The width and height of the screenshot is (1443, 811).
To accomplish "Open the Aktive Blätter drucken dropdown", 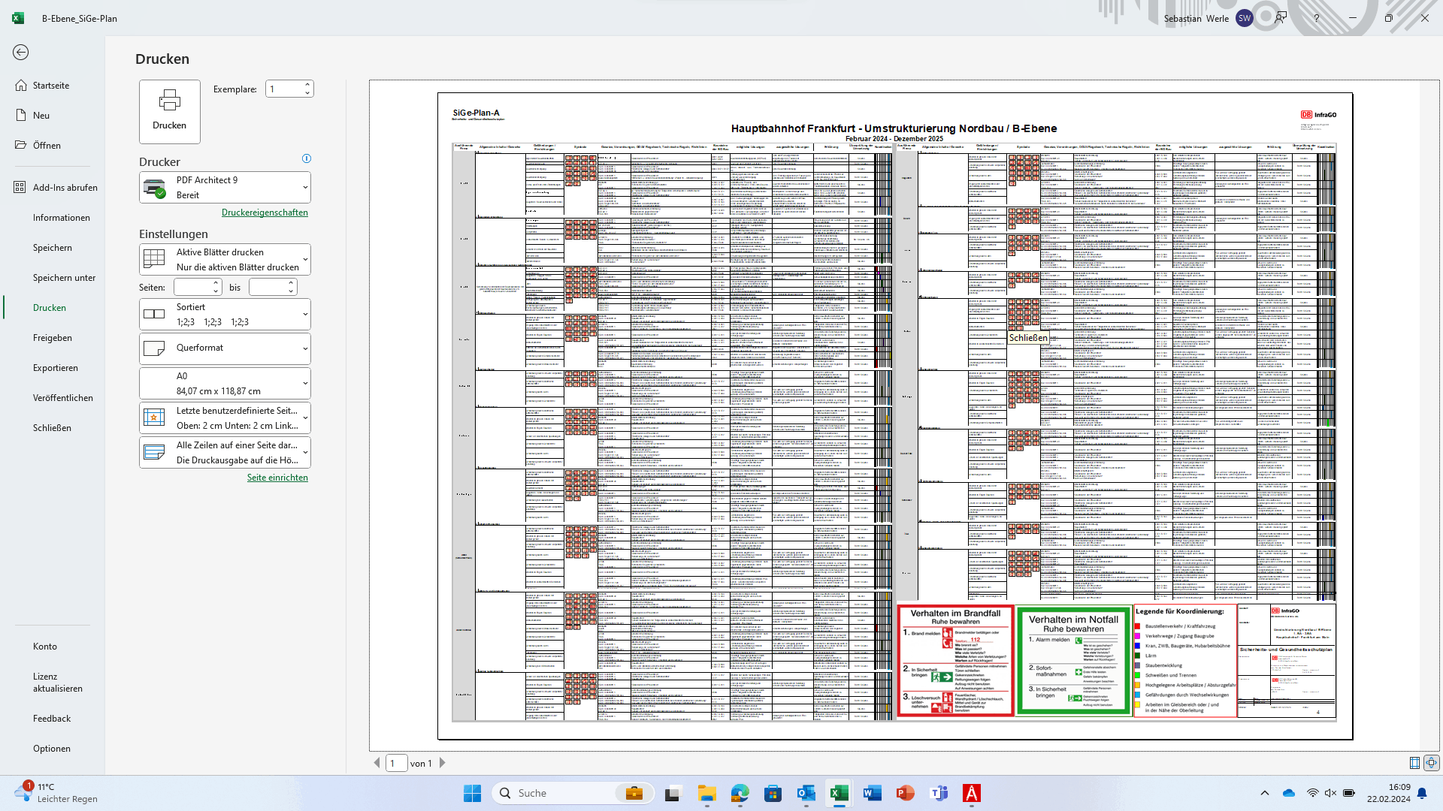I will (225, 259).
